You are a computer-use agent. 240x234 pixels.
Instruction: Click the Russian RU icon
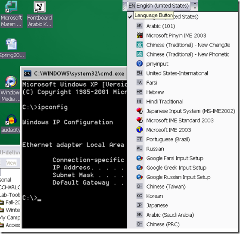140,148
